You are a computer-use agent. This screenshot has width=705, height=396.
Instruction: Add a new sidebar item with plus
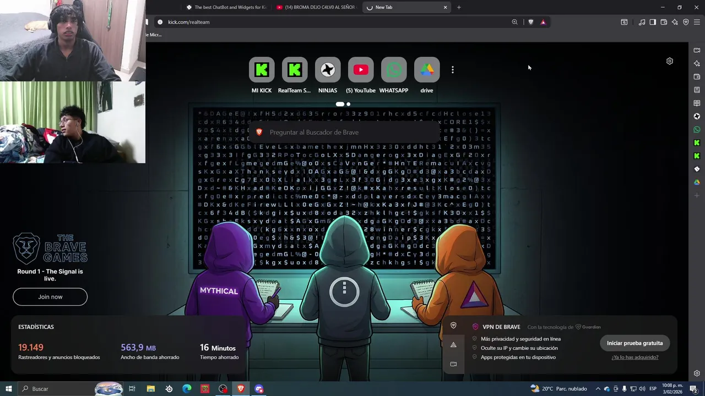pyautogui.click(x=697, y=195)
